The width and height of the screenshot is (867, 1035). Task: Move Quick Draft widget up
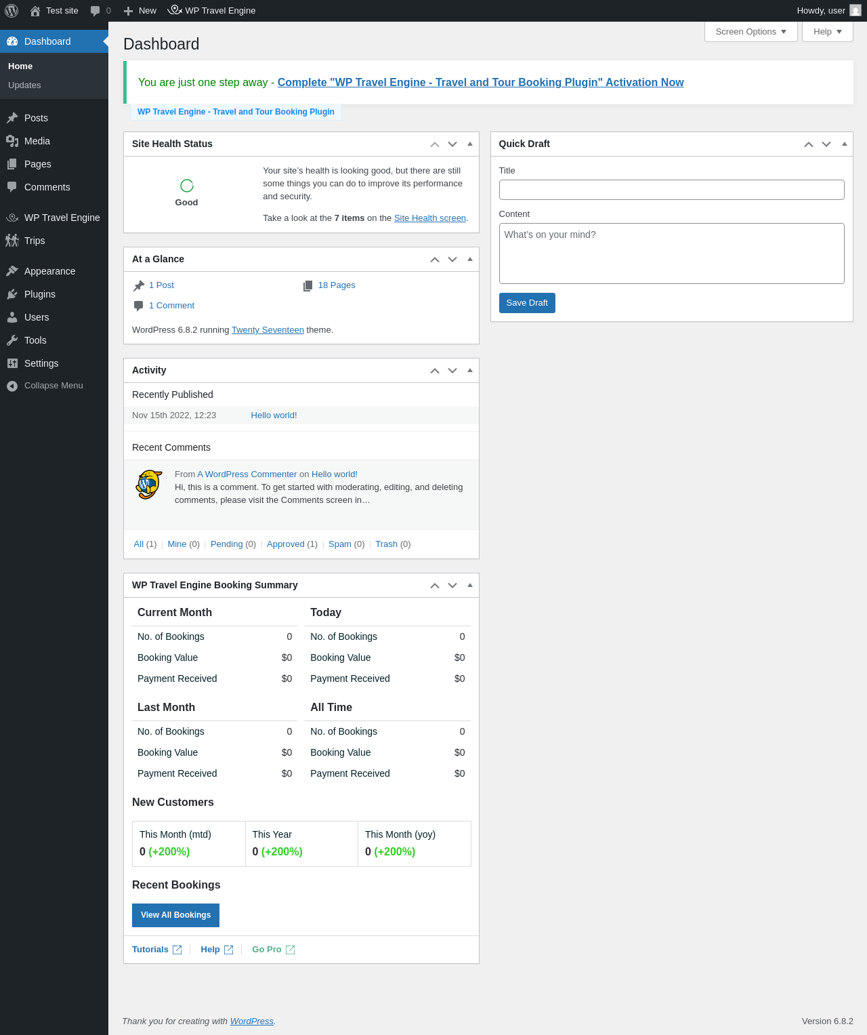809,144
